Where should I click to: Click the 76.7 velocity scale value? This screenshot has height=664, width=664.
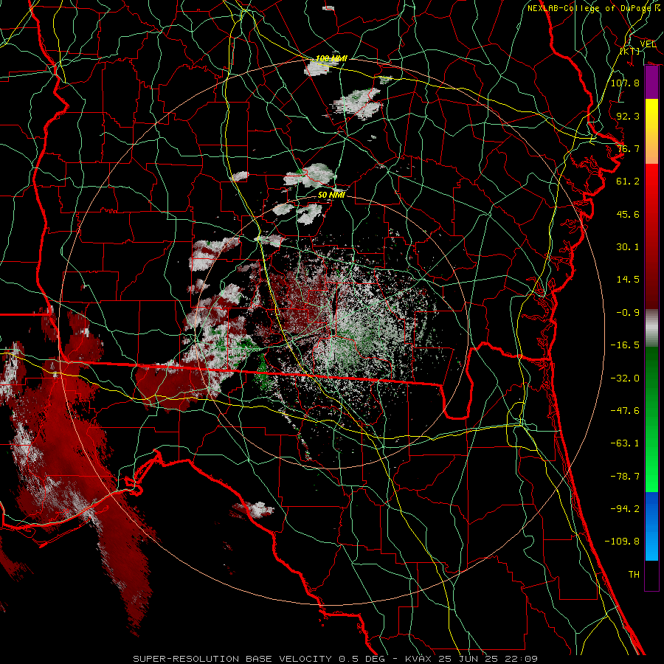628,148
